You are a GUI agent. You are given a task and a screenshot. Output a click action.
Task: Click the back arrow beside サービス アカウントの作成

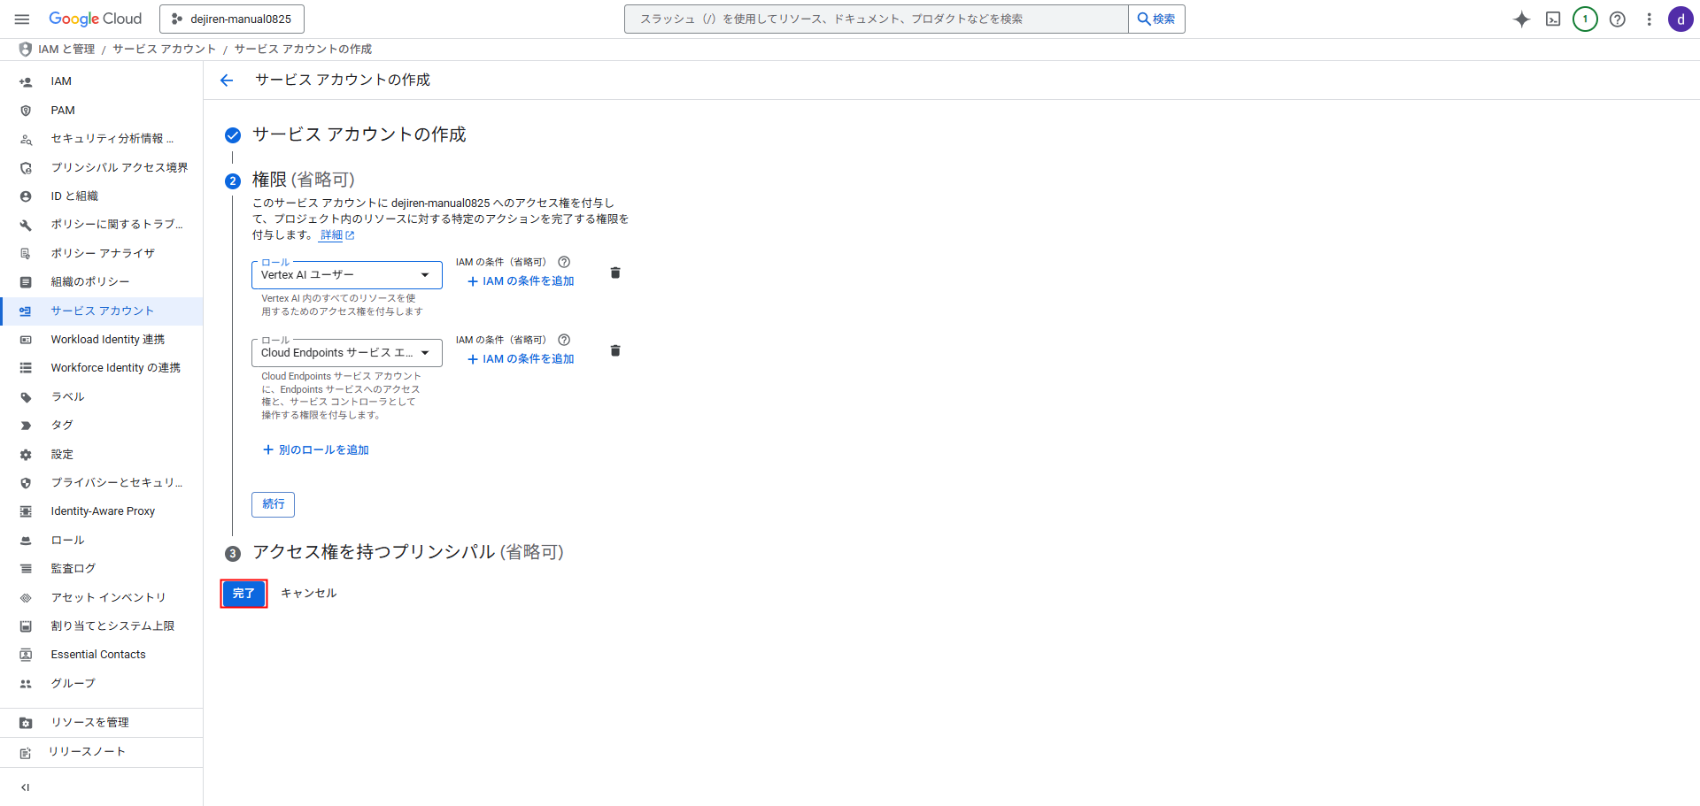[x=227, y=81]
